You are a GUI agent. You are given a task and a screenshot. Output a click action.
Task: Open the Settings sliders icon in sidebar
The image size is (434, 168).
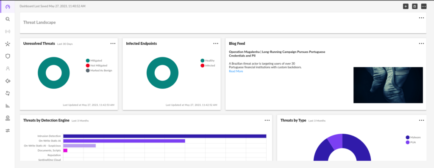(8, 130)
